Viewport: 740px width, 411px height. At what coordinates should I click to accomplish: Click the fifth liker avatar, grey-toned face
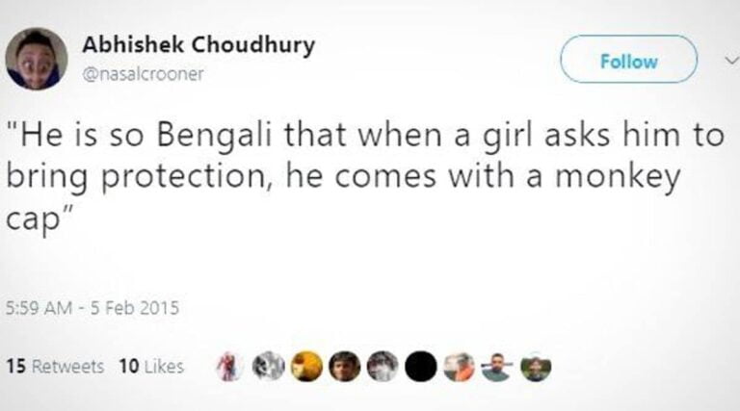(383, 366)
